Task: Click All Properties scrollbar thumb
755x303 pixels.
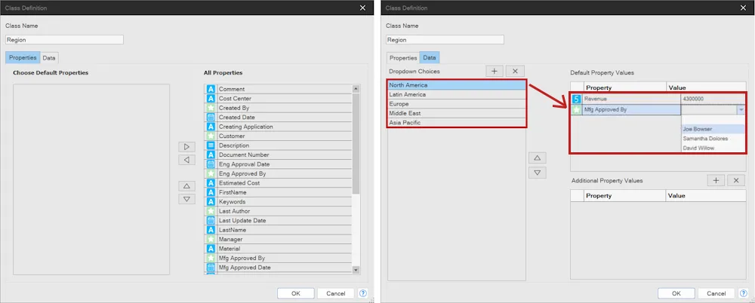Action: (x=356, y=143)
